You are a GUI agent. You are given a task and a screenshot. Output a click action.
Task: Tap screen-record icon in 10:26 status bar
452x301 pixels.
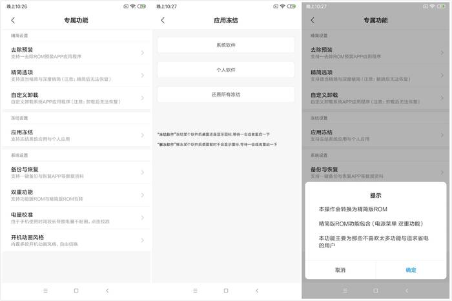126,6
